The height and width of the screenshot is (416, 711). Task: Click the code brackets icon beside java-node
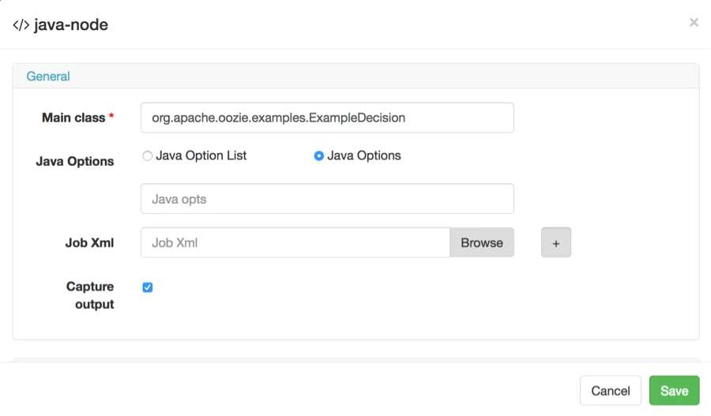coord(21,25)
